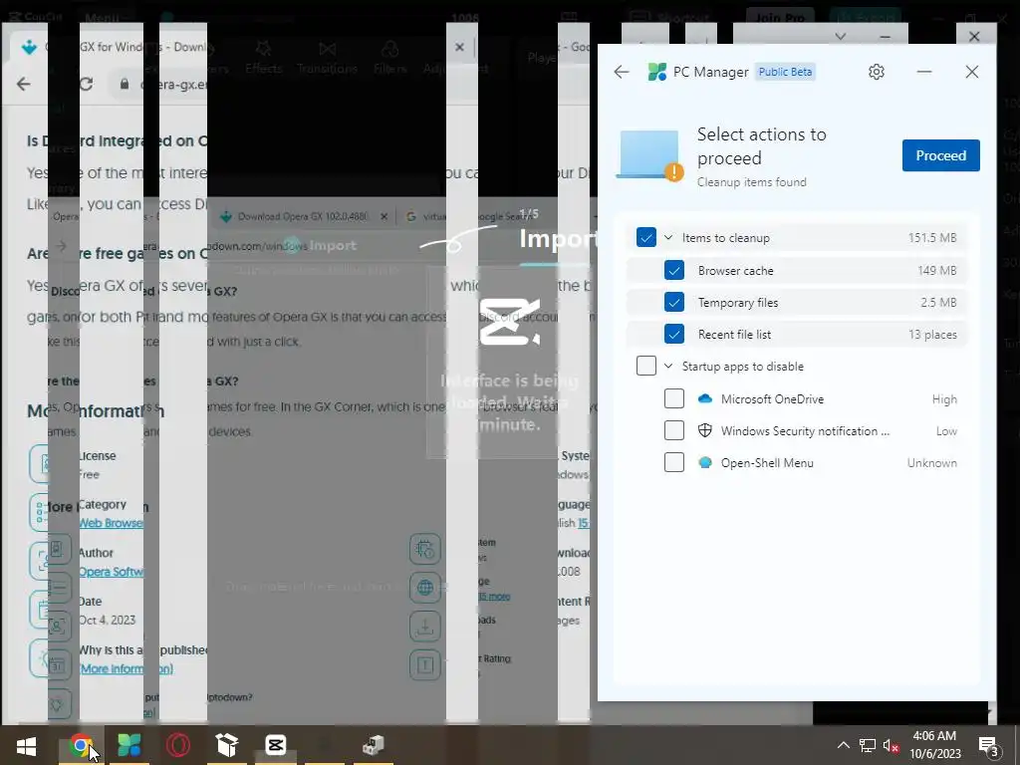The width and height of the screenshot is (1020, 765).
Task: Click the Windows Security shield icon
Action: coord(704,430)
